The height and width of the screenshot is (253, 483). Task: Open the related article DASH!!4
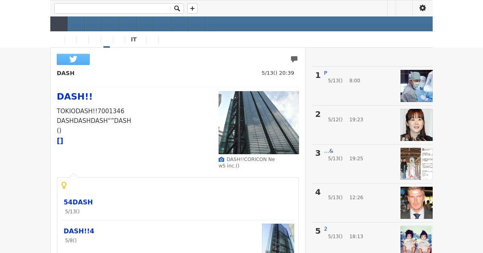[x=79, y=231]
